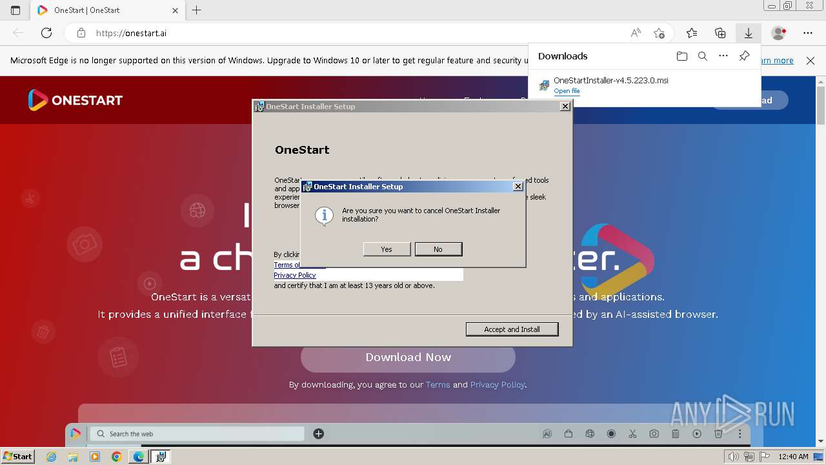Open media player from taskbar
This screenshot has height=465, width=826.
[x=95, y=457]
